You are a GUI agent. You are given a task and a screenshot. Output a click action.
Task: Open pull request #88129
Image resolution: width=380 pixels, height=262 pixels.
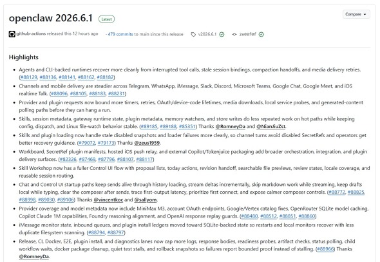pos(28,77)
